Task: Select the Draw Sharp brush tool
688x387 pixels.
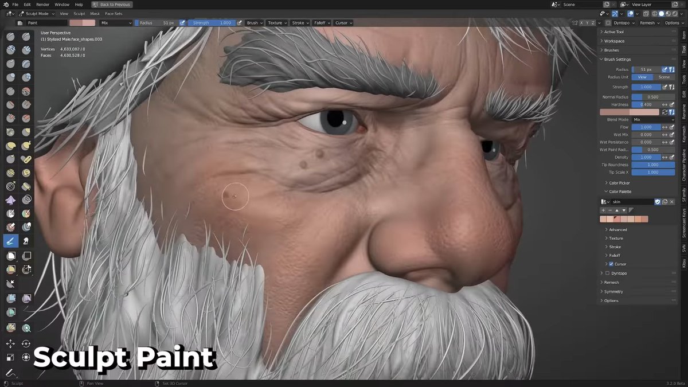Action: (x=26, y=37)
